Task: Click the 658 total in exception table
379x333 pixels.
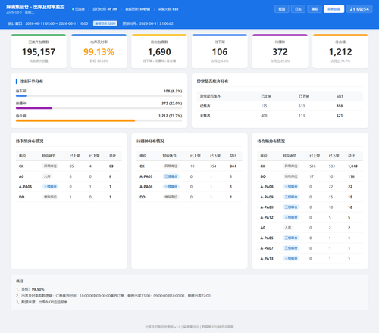Action: tap(340, 106)
